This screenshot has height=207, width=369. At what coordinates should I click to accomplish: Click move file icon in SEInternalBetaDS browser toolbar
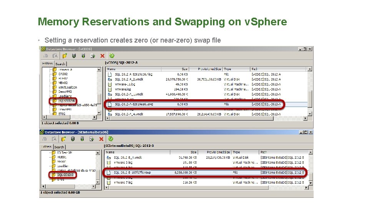click(91, 139)
